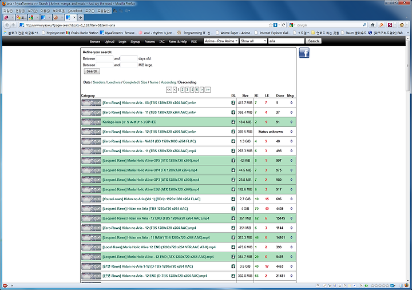Click the browser URL address bar
412x290 pixels.
click(146, 25)
